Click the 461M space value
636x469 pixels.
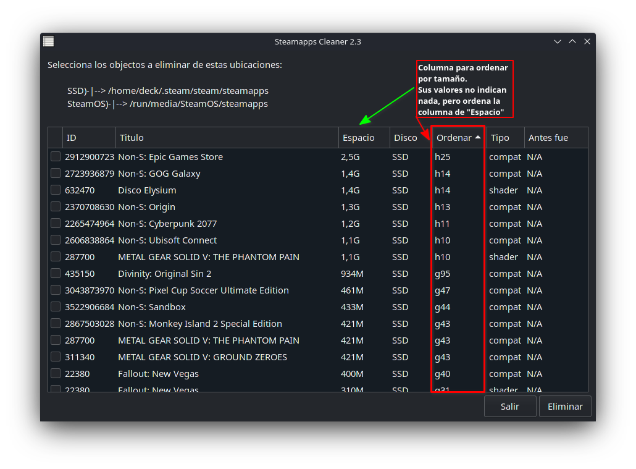tap(352, 290)
